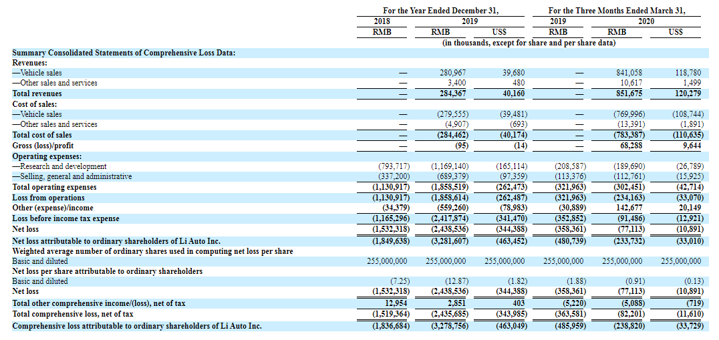The image size is (719, 340).
Task: Click the '(in thousands, except for share...' note
Action: click(x=529, y=43)
